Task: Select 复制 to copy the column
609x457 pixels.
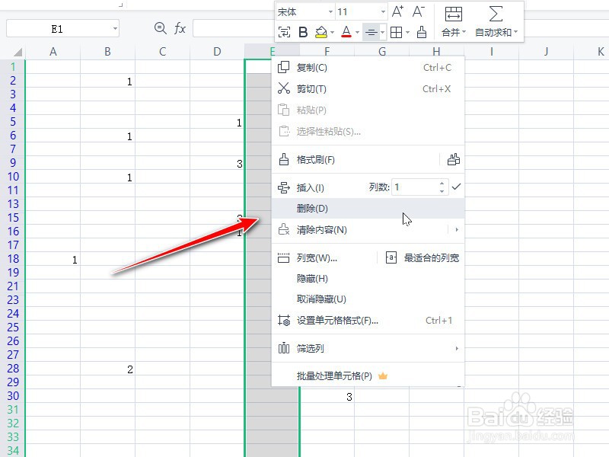Action: click(311, 67)
